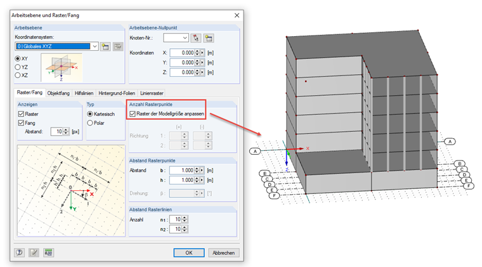Viewport: 482px width, 267px height.
Task: Choose the Kartesisch grid type
Action: coord(90,114)
